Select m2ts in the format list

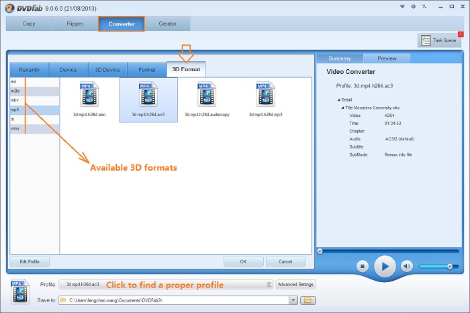tap(34, 91)
